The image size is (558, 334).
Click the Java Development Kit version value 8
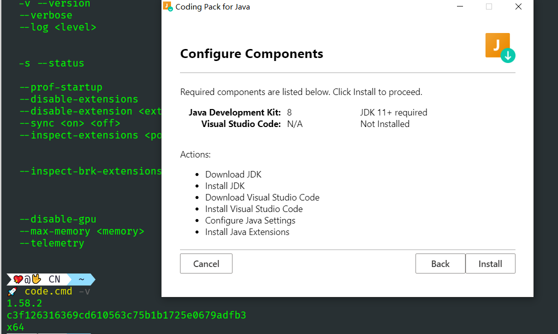pyautogui.click(x=289, y=112)
